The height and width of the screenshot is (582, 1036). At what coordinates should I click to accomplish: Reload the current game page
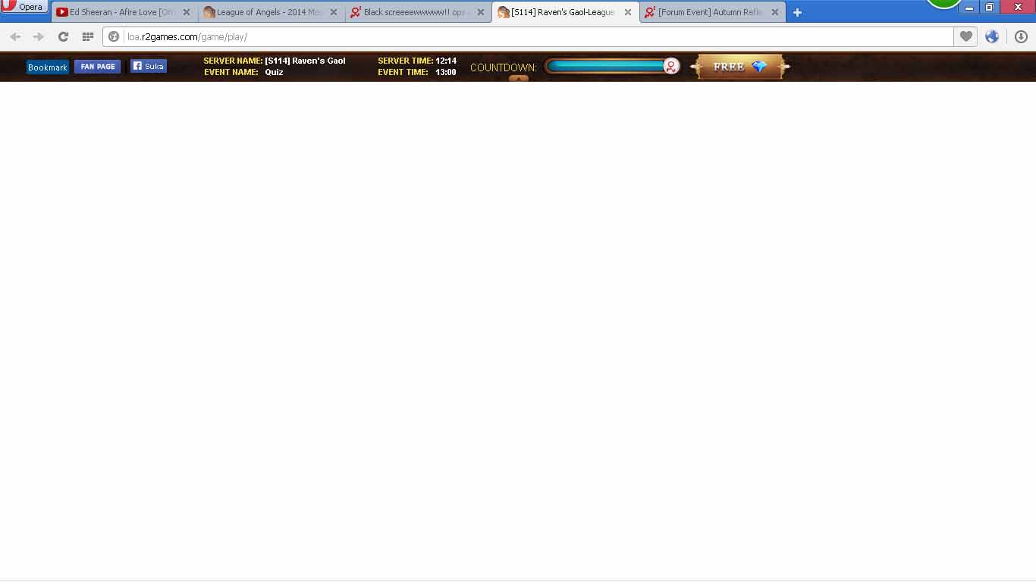[x=63, y=36]
